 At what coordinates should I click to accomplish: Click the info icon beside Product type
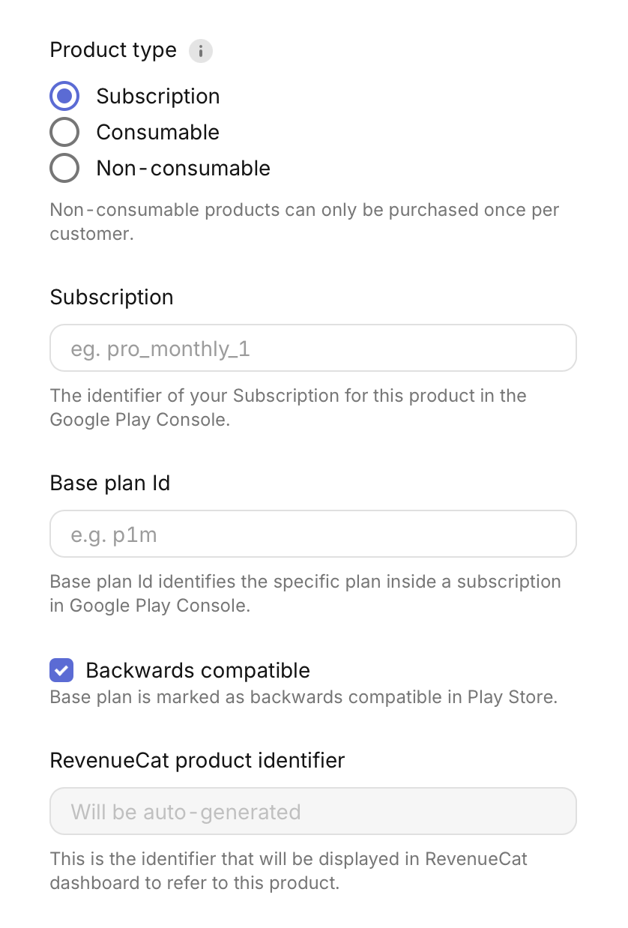(x=201, y=51)
